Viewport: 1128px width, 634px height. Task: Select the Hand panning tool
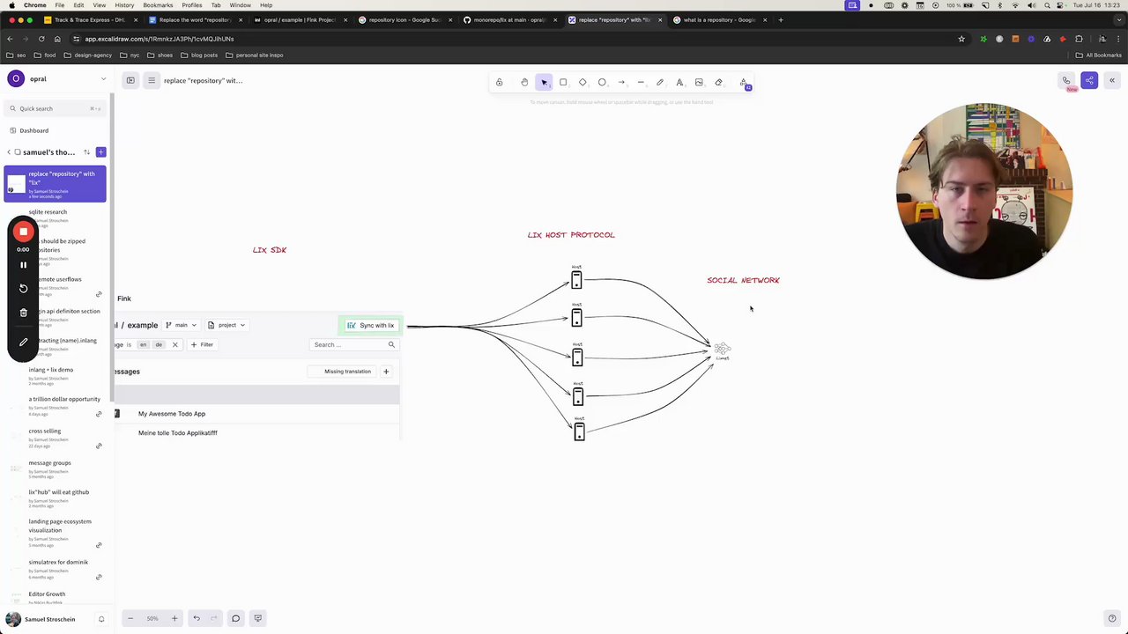[x=524, y=83]
